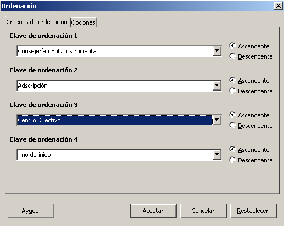Click the Aceptar button
Screen dimensions: 284x226
tap(153, 211)
